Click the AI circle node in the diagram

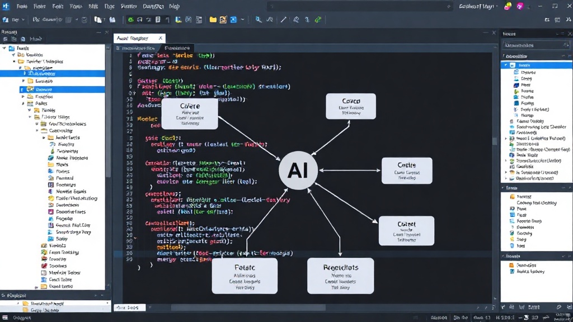pos(298,170)
